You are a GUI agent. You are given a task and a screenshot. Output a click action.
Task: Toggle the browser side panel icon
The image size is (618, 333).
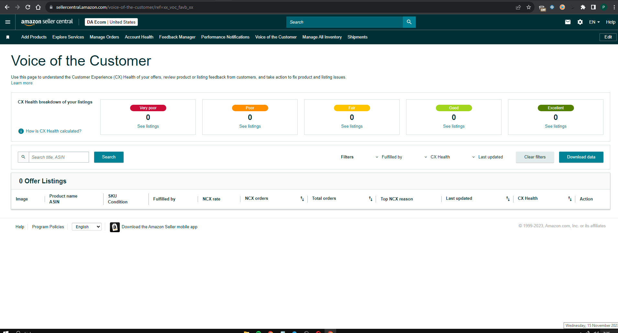(593, 7)
